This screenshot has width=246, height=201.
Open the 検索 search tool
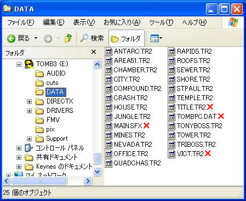coord(92,38)
